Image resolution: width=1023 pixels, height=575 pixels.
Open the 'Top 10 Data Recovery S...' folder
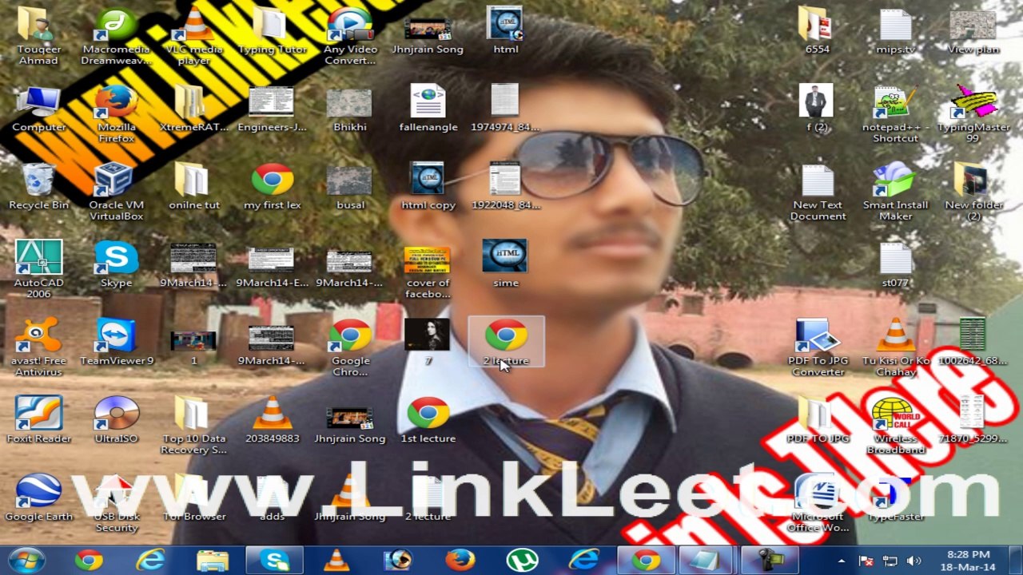coord(193,426)
